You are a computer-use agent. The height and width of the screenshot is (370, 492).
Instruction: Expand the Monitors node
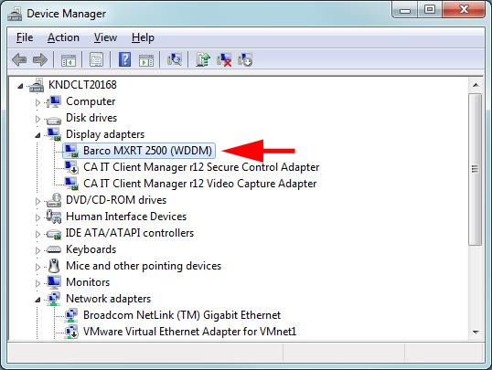pyautogui.click(x=37, y=283)
